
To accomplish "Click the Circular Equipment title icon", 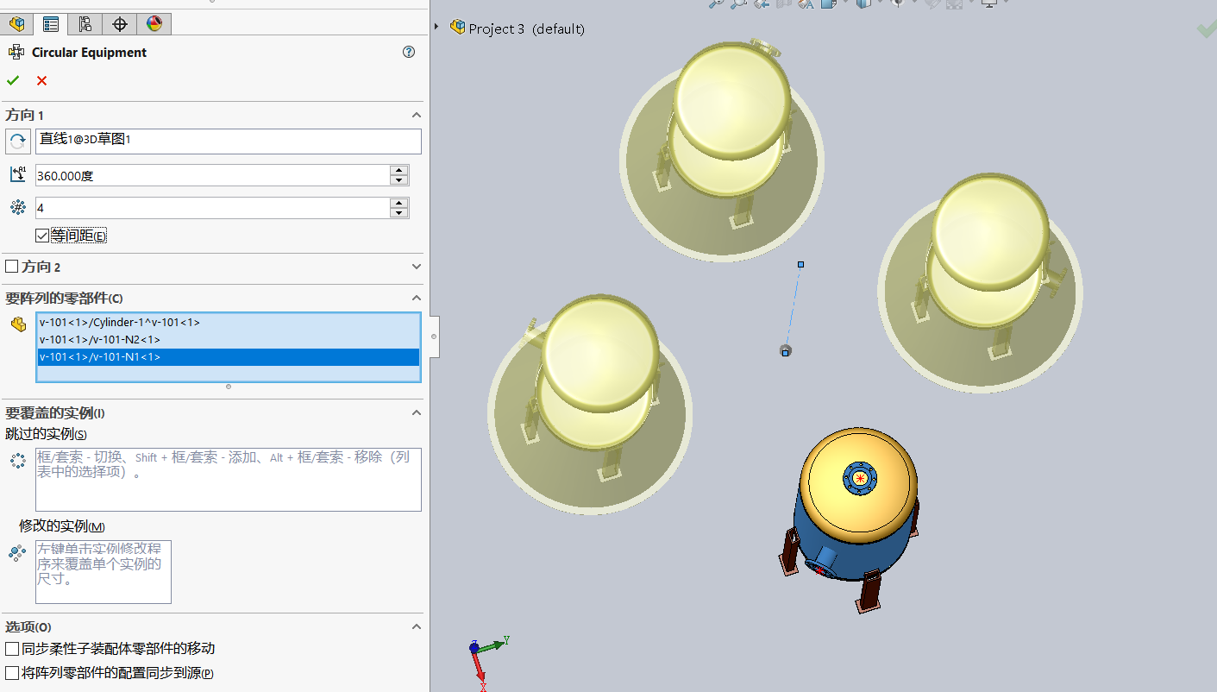I will point(16,52).
